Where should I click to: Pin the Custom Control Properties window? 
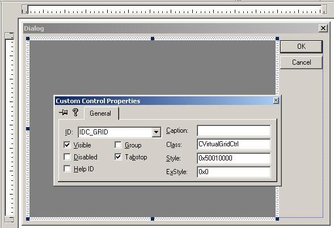tap(64, 112)
